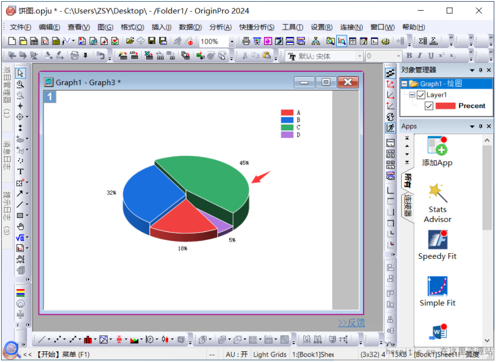
Task: Open the Apps panel menu arrow
Action: coord(472,127)
